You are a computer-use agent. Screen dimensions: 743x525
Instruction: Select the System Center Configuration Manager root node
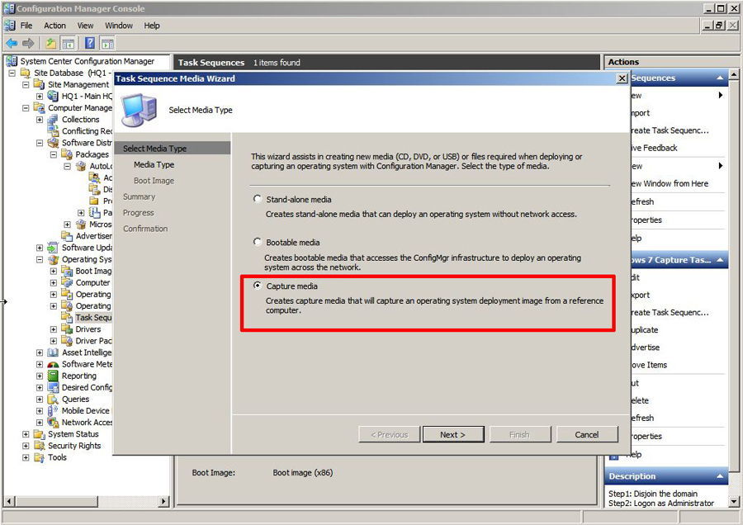pyautogui.click(x=88, y=61)
